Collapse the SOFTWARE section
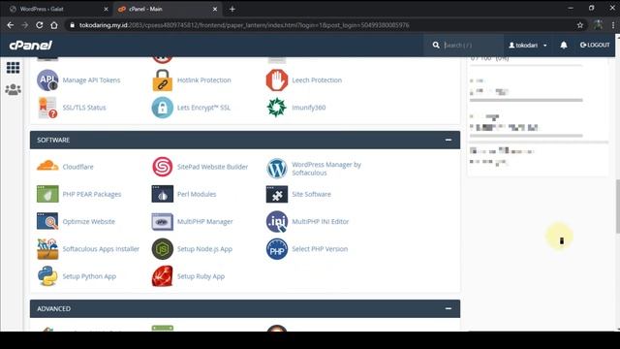 pyautogui.click(x=449, y=140)
